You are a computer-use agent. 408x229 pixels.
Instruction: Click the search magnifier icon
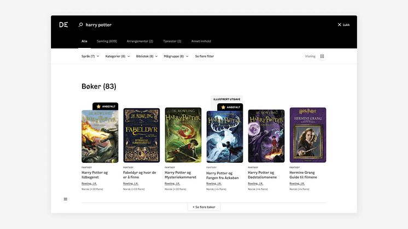[x=80, y=25]
